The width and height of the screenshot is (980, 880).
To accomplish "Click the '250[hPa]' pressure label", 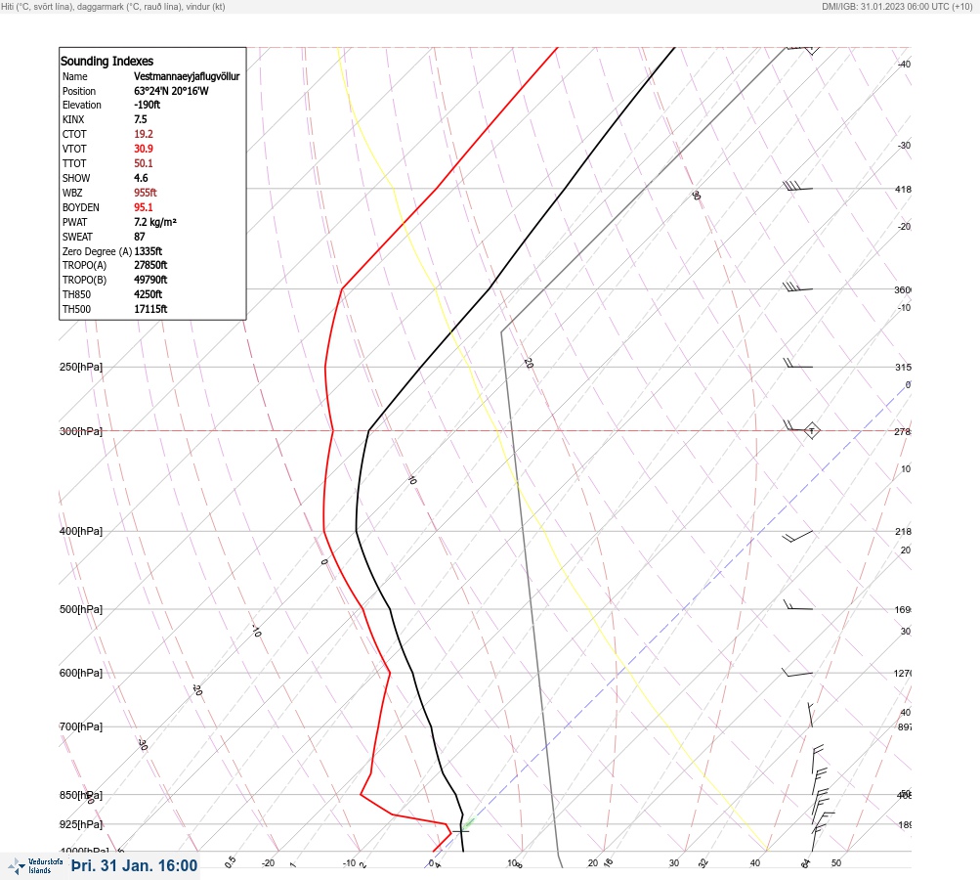I will coord(81,367).
